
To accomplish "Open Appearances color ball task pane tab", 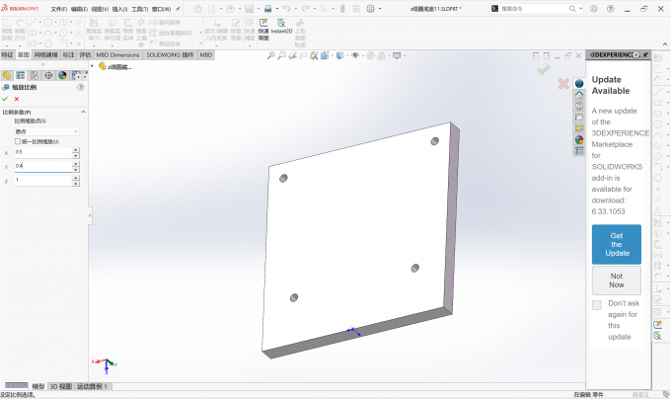I will (x=579, y=139).
